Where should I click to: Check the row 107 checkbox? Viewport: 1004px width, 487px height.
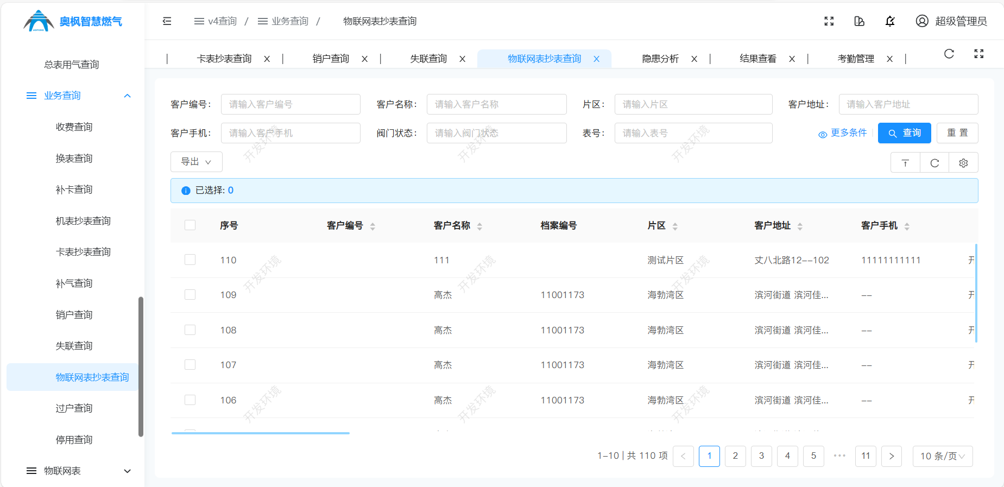[x=190, y=364]
